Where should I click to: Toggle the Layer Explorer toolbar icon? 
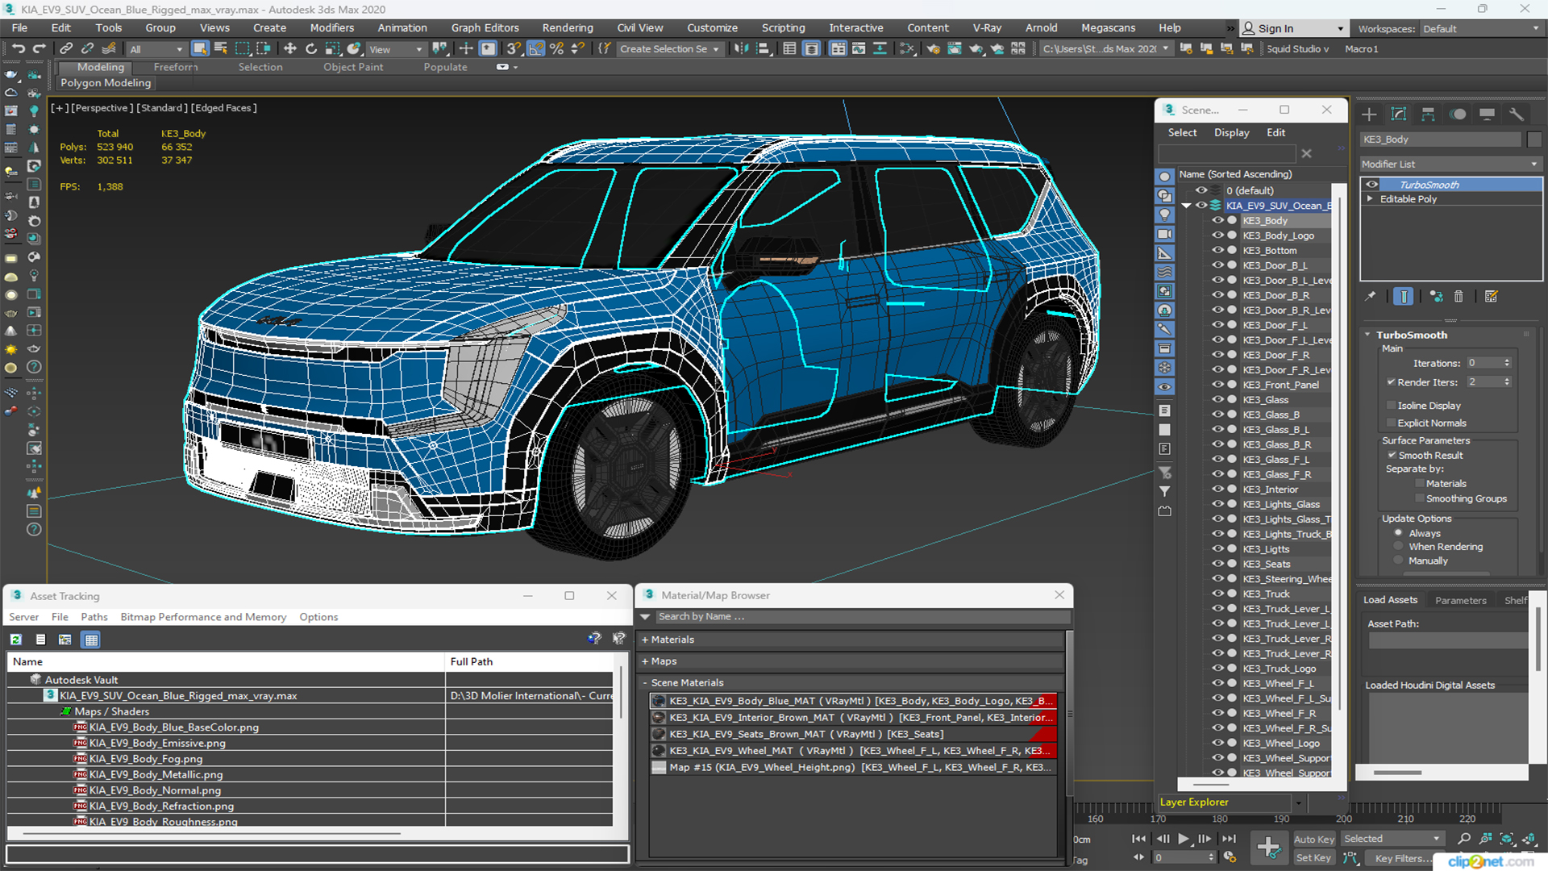click(812, 49)
